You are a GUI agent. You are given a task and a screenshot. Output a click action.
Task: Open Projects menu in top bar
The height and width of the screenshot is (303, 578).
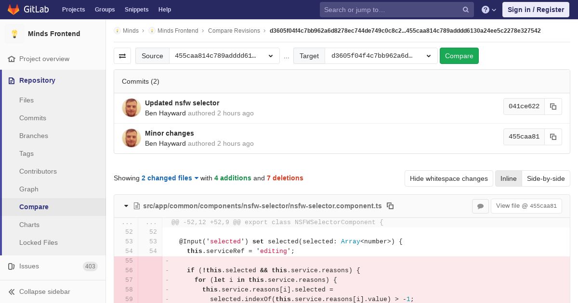74,10
